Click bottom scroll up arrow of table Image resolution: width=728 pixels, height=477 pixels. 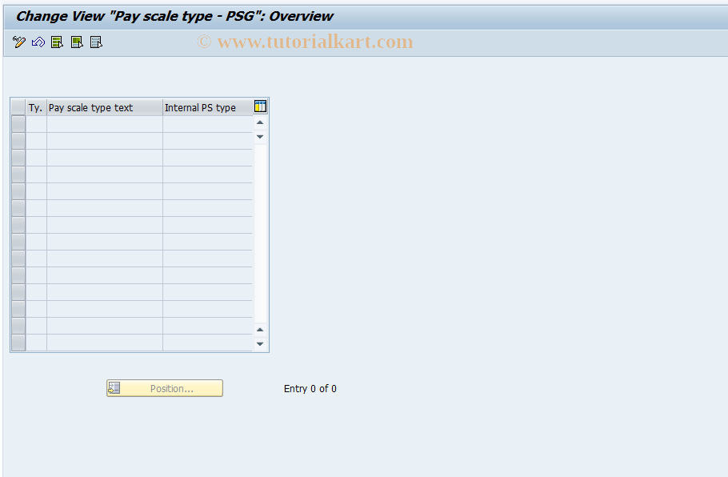[260, 330]
